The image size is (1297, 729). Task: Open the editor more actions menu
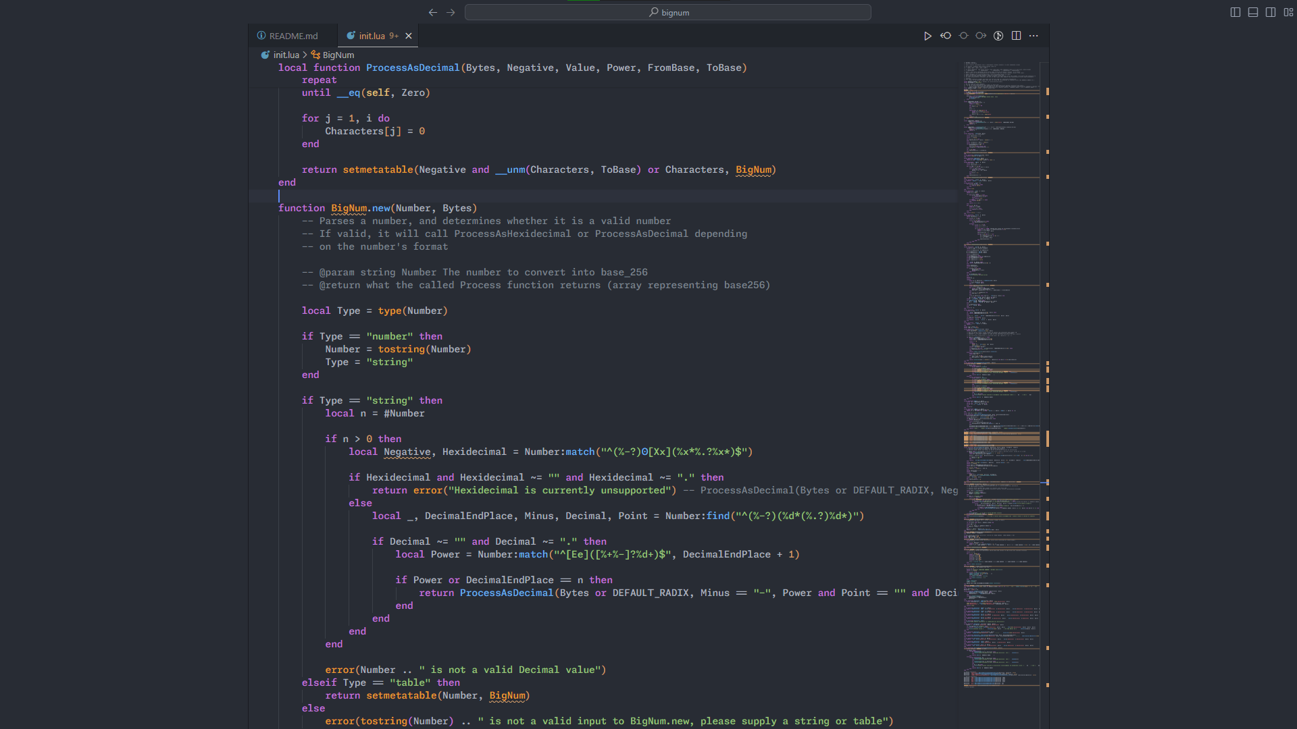1034,36
